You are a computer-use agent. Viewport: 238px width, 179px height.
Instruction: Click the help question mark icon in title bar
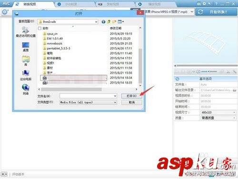coord(216,3)
